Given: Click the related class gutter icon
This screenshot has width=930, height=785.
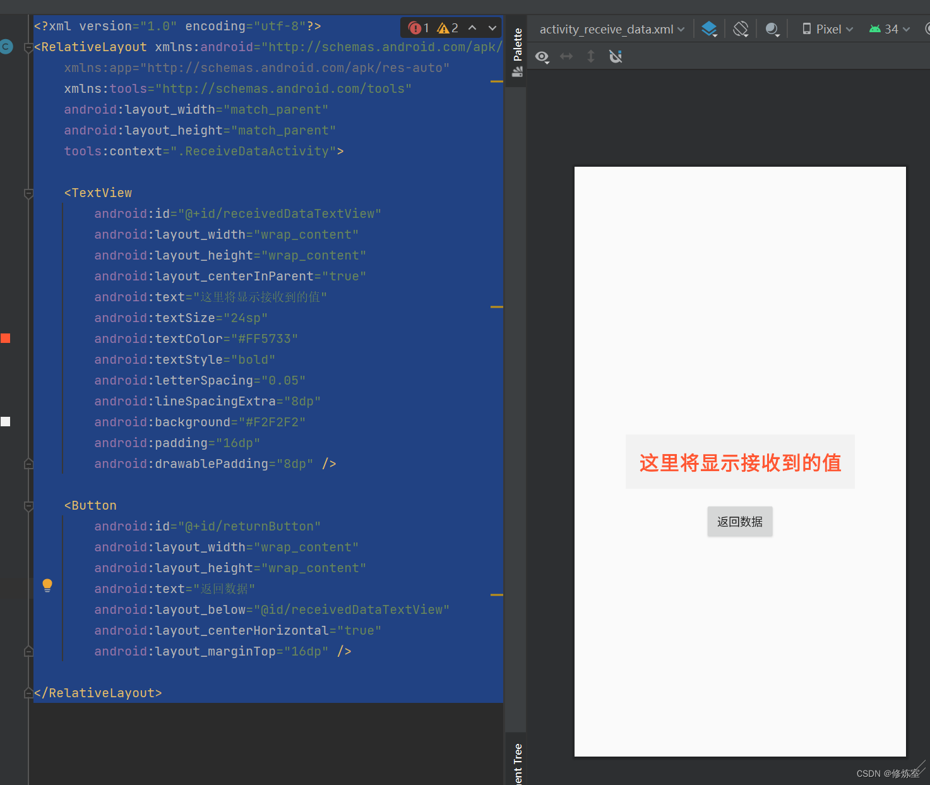Looking at the screenshot, I should 6,47.
